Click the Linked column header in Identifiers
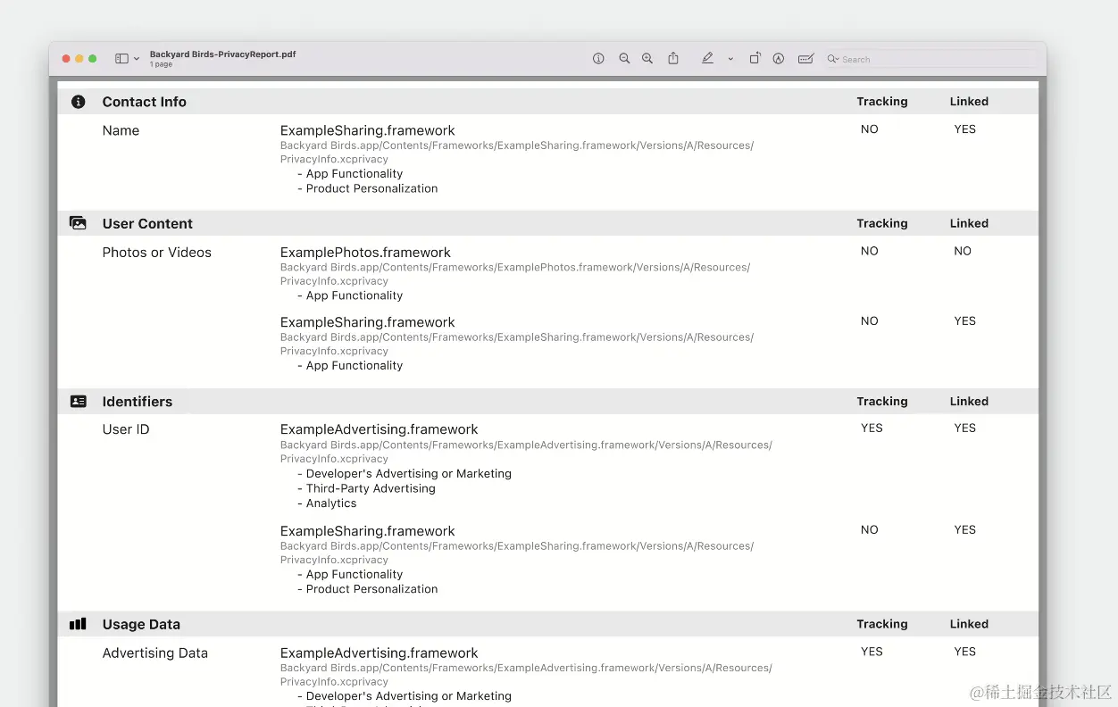 969,402
